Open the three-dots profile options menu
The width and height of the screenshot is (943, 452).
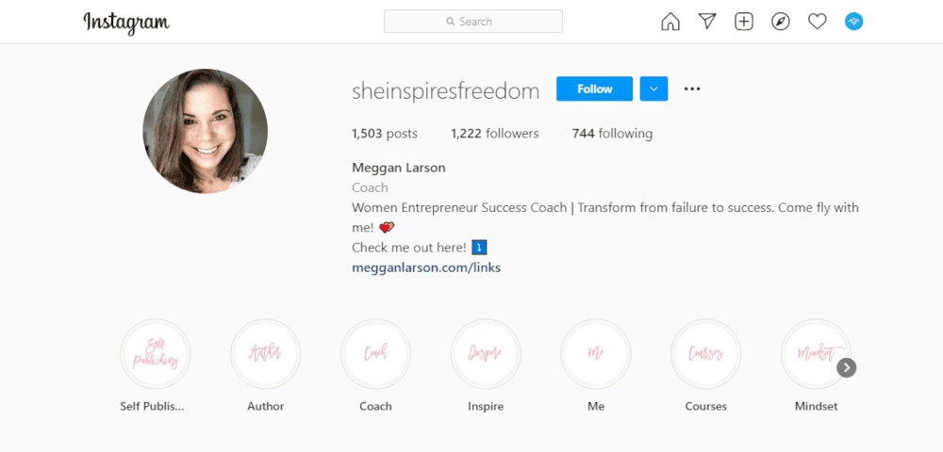(x=692, y=89)
